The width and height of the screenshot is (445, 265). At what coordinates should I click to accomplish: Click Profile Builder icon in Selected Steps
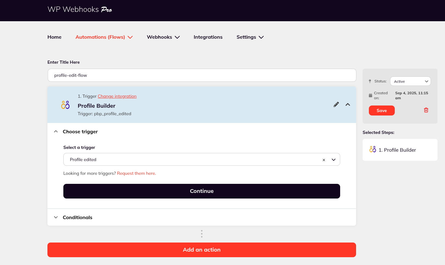tap(373, 150)
